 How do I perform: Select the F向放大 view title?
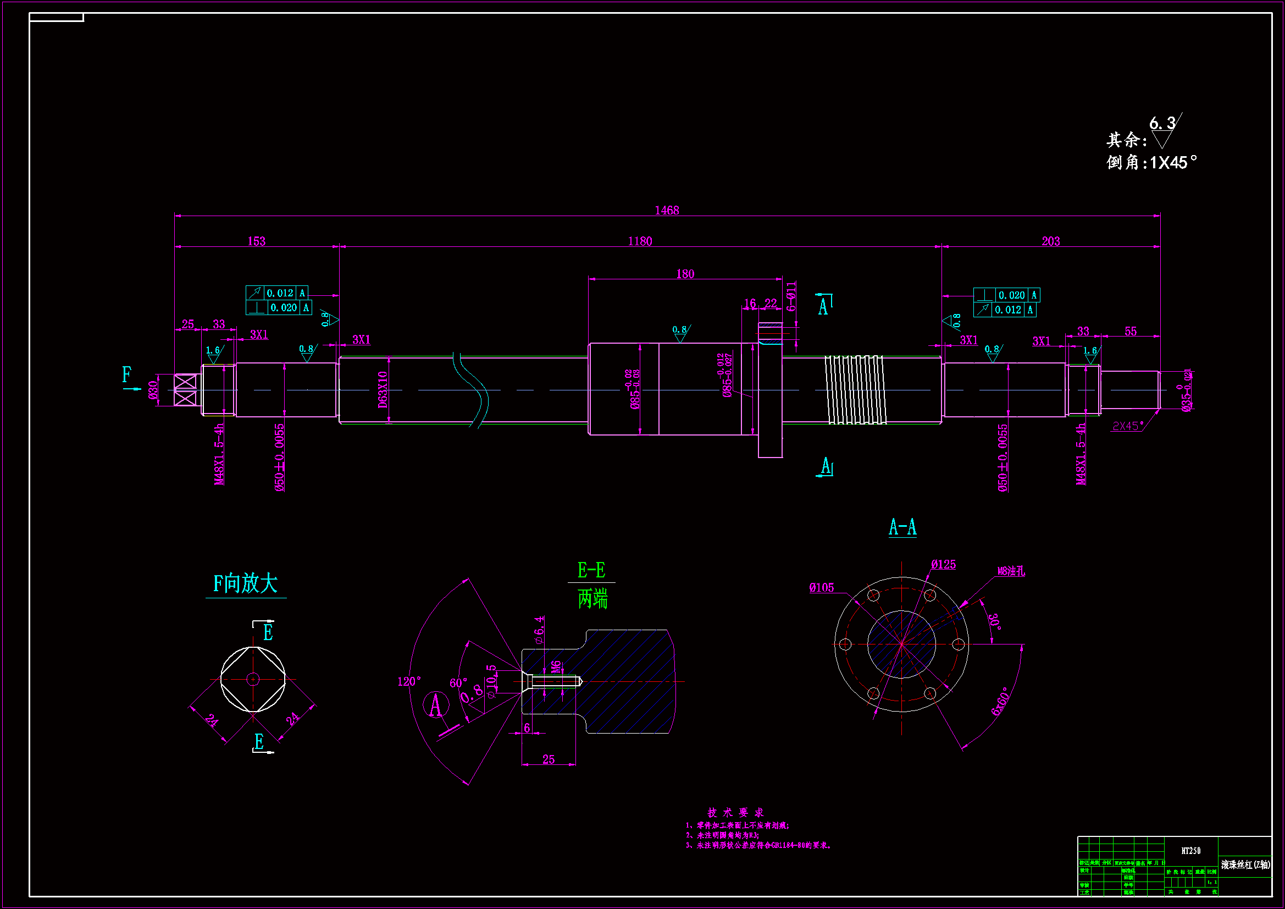(245, 583)
